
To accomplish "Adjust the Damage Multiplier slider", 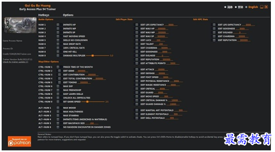I will tap(98, 56).
